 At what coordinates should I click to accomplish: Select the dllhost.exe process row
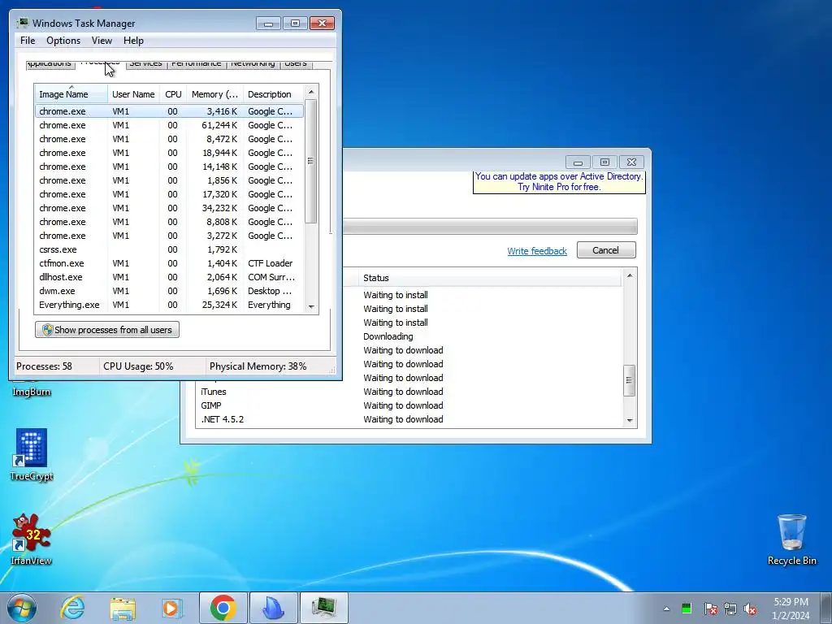tap(169, 277)
